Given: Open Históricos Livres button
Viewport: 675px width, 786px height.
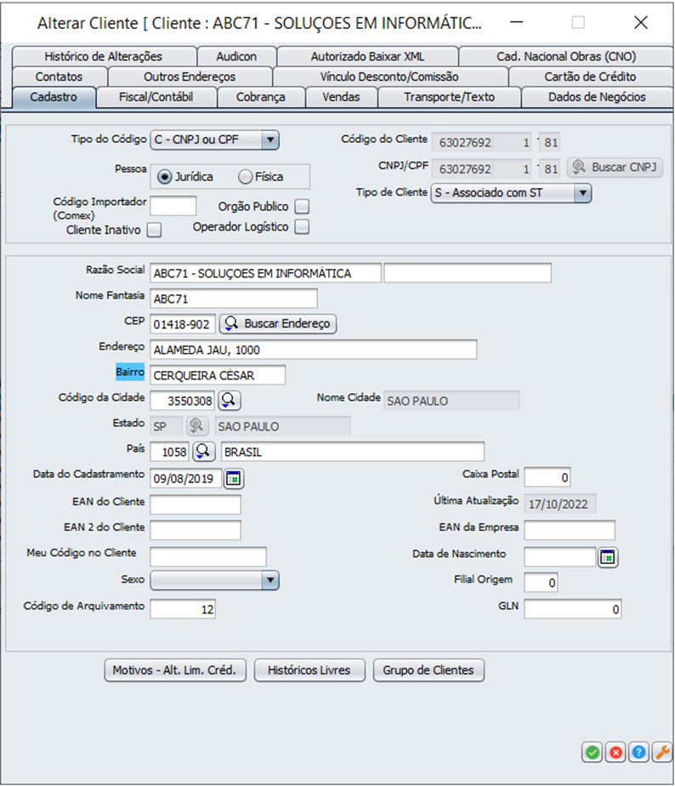Looking at the screenshot, I should point(309,670).
